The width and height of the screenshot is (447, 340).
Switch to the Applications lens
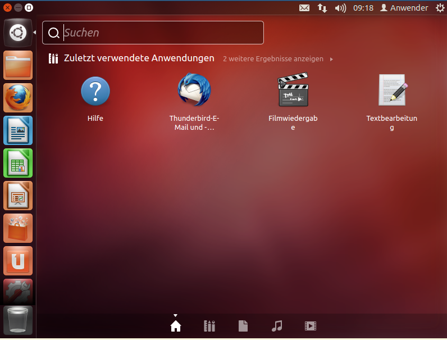click(209, 326)
